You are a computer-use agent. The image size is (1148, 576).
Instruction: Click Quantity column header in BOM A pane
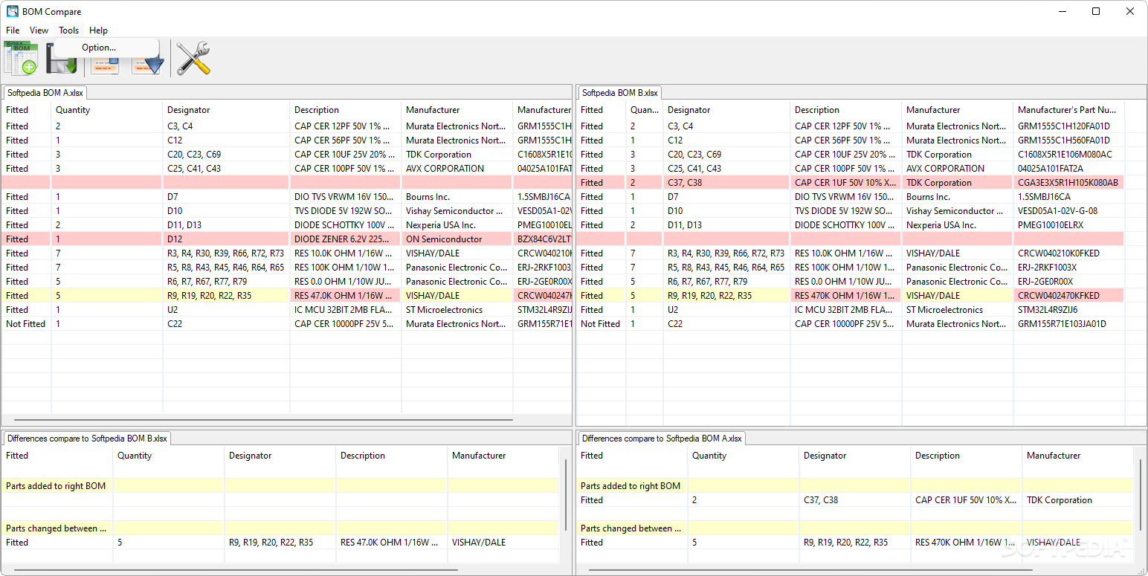click(x=107, y=110)
